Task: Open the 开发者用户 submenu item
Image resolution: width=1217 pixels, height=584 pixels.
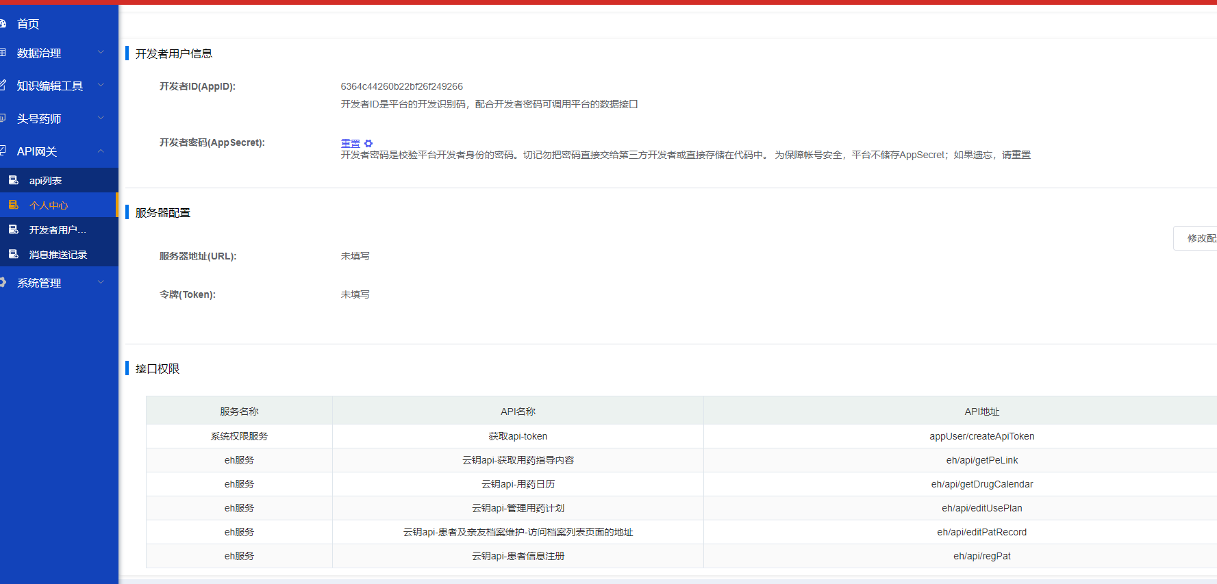Action: pyautogui.click(x=59, y=229)
